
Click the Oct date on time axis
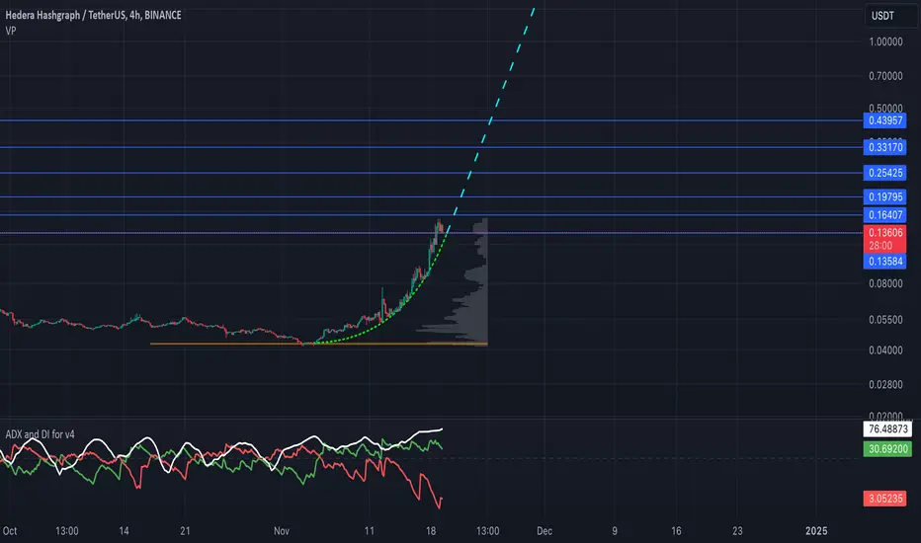[10, 531]
